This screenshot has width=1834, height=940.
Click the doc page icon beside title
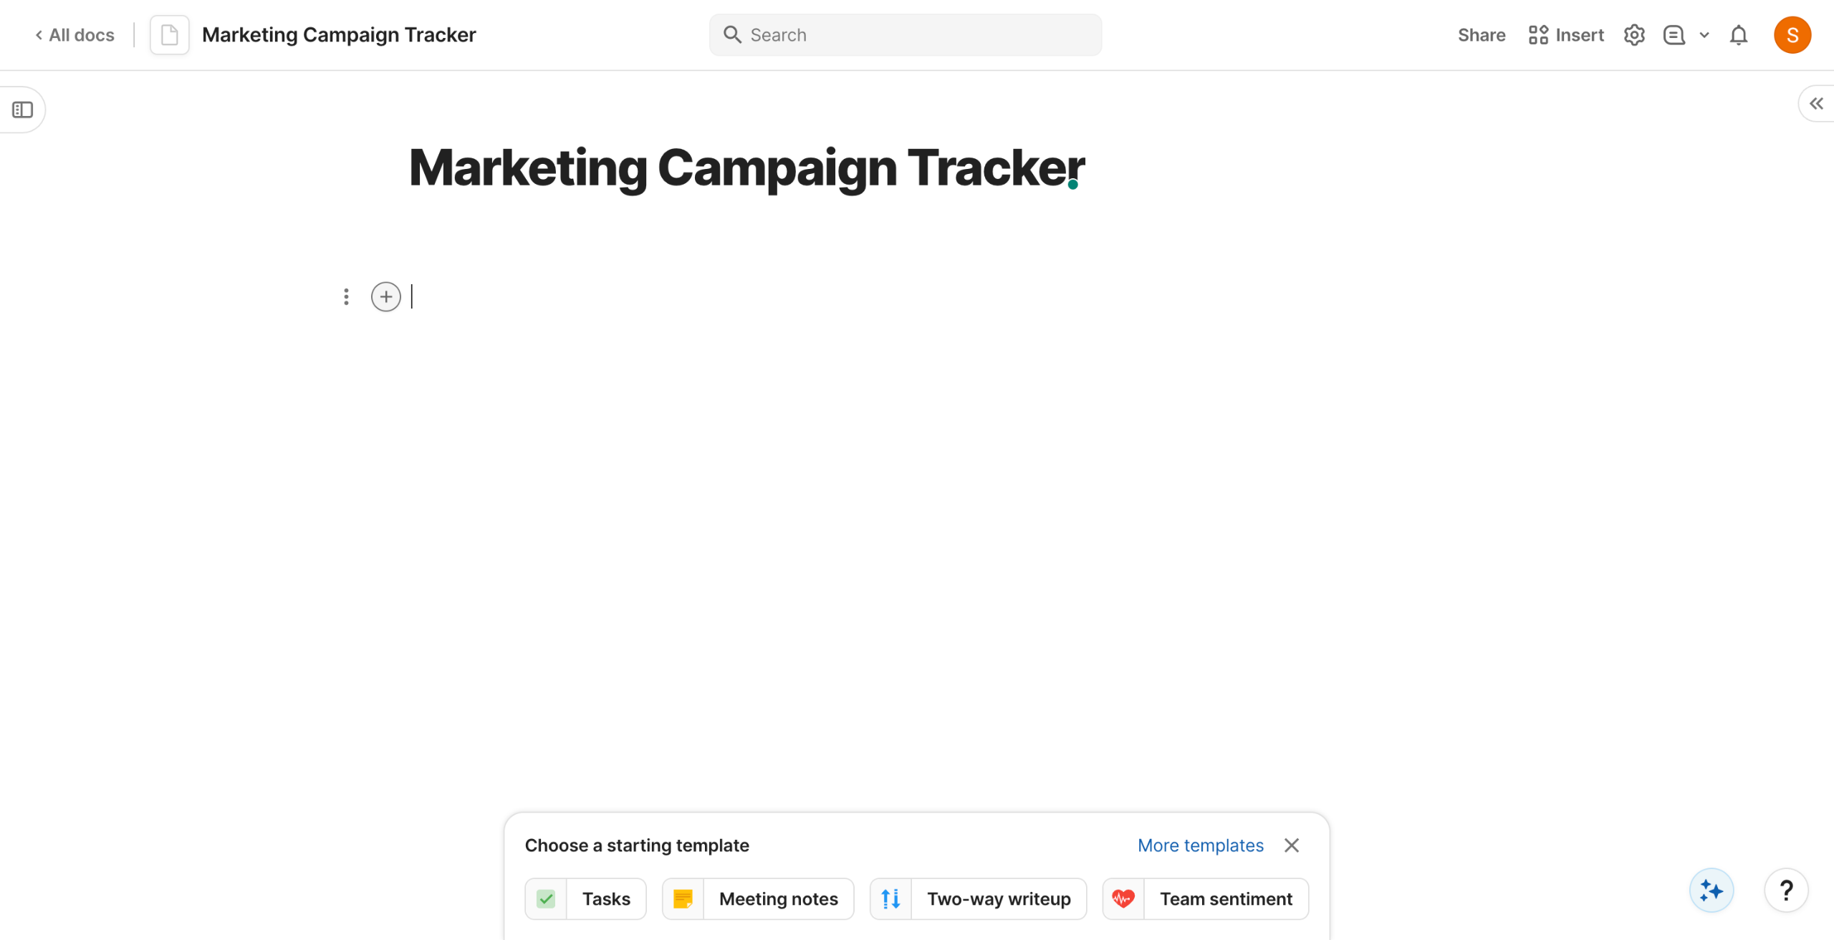[170, 35]
